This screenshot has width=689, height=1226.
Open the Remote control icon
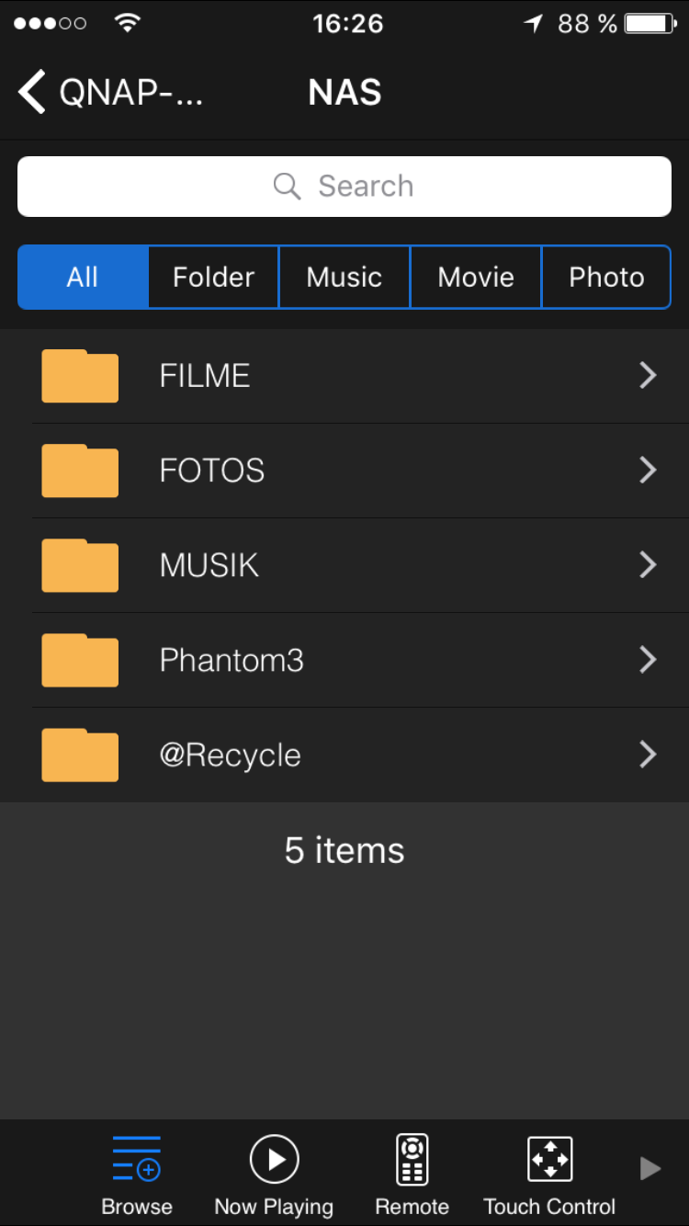click(412, 1159)
